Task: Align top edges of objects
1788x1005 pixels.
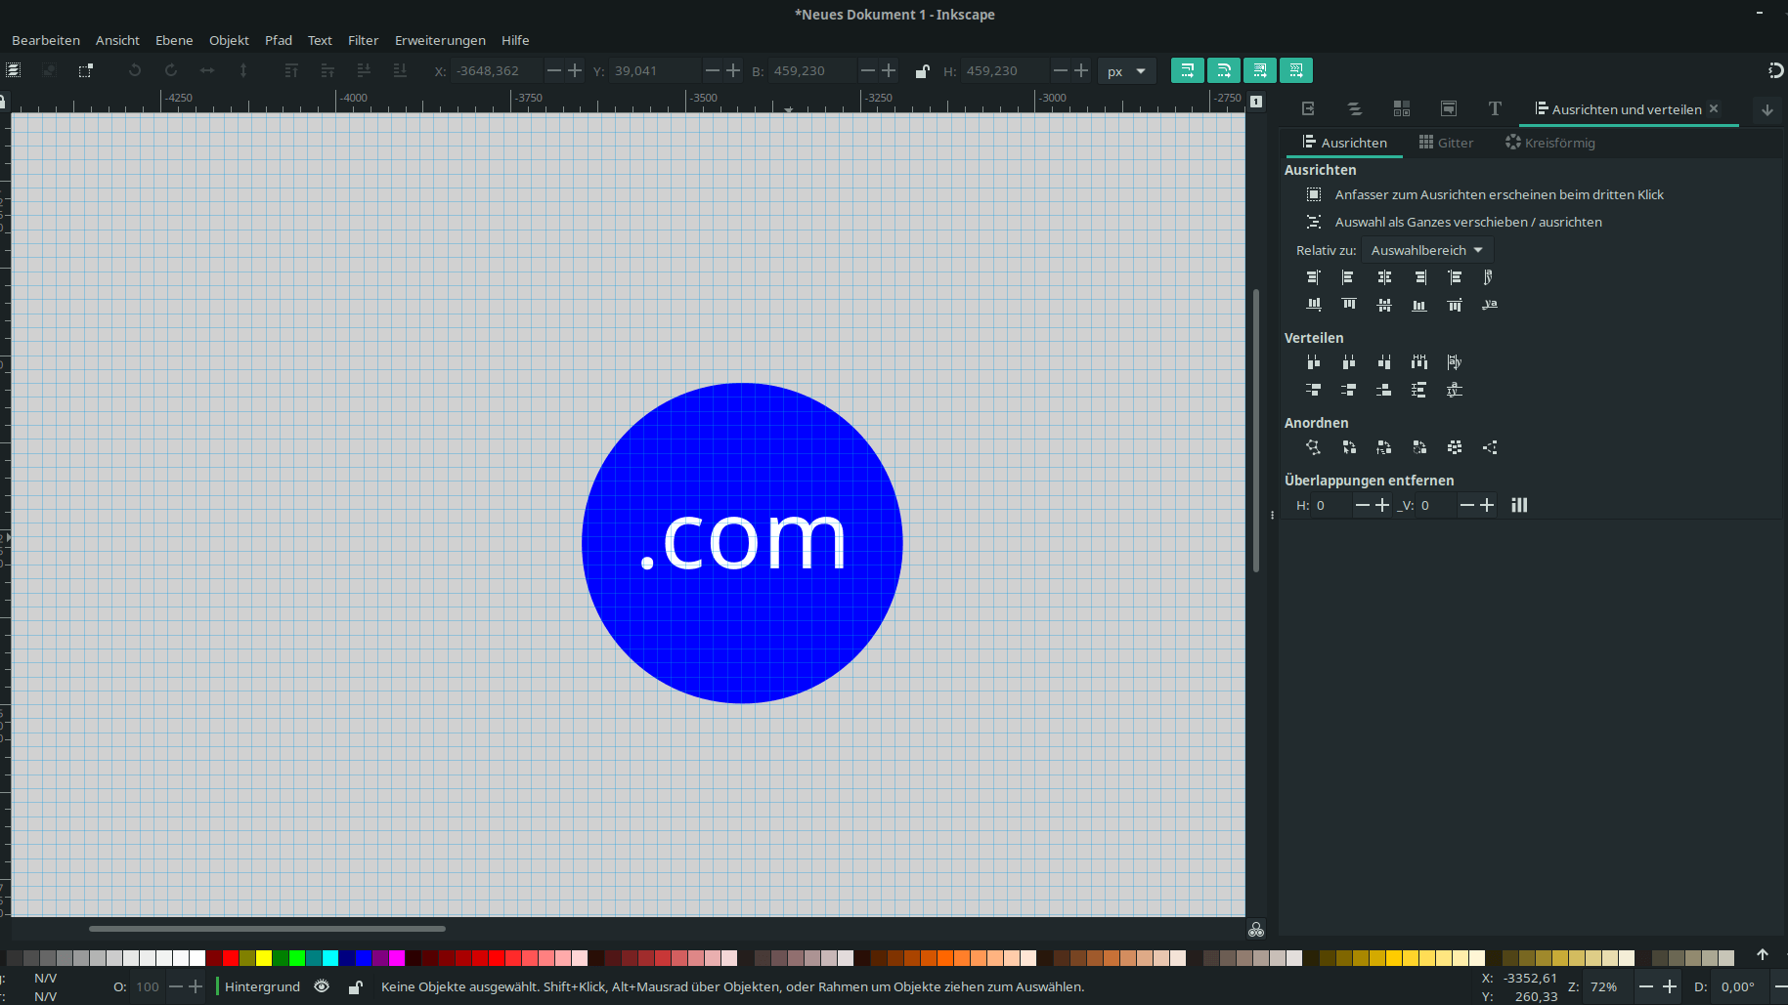Action: pos(1349,305)
